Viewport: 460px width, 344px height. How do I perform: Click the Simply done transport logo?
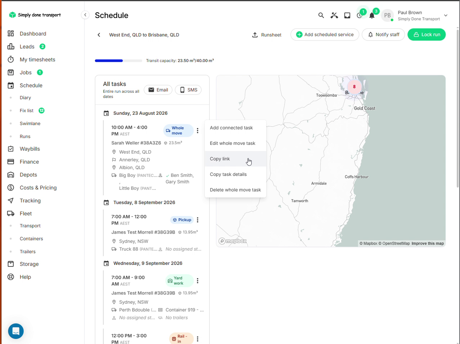coord(35,15)
